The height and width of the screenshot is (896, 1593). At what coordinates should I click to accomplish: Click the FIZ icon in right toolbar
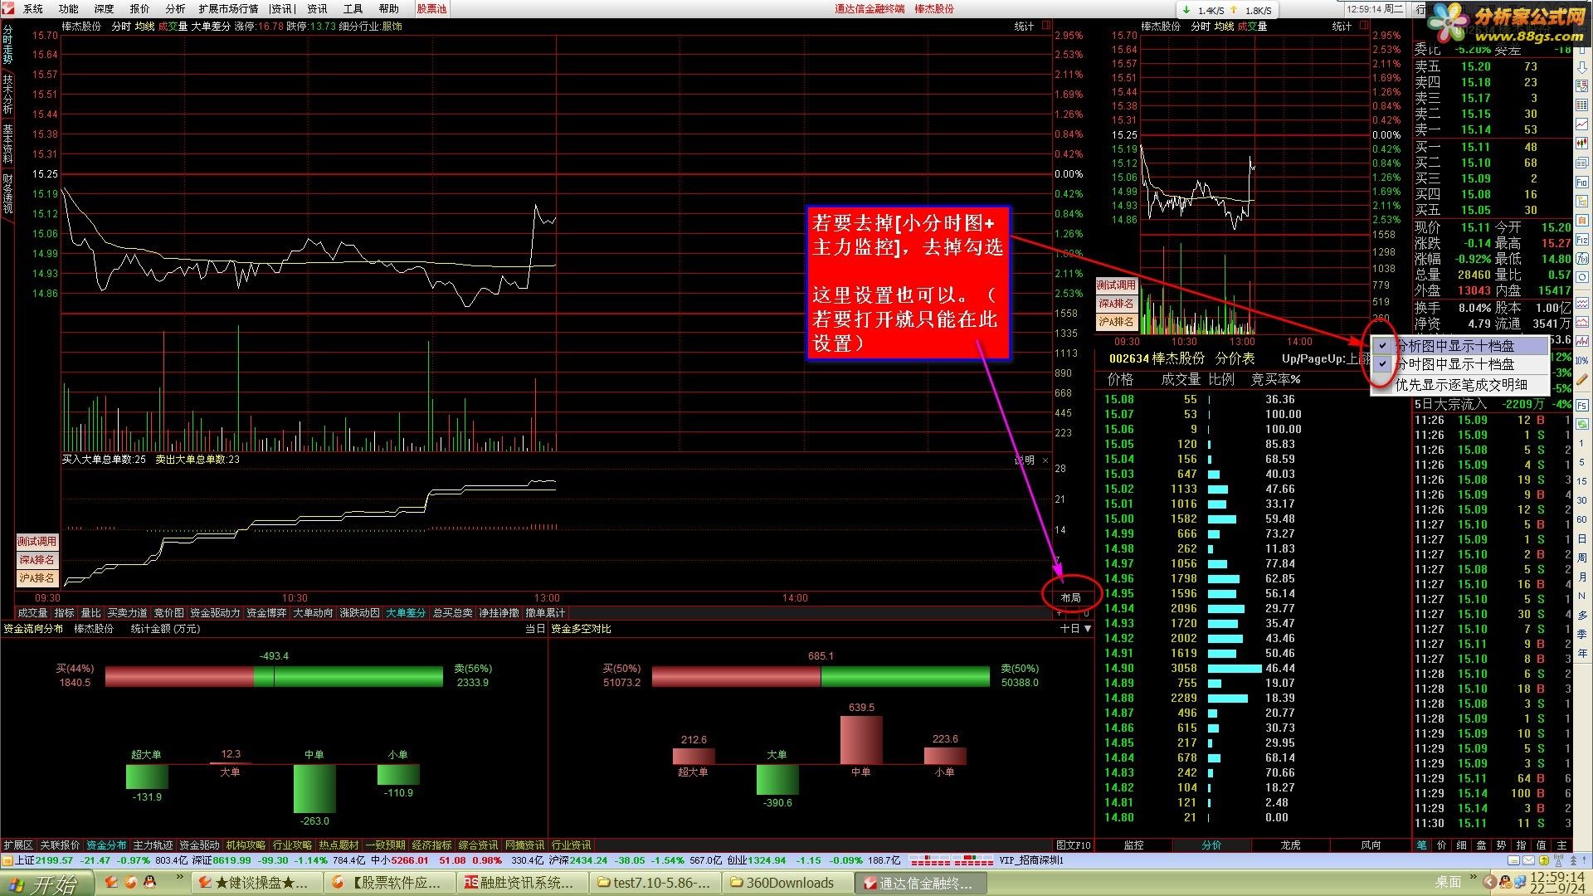pos(1582,240)
